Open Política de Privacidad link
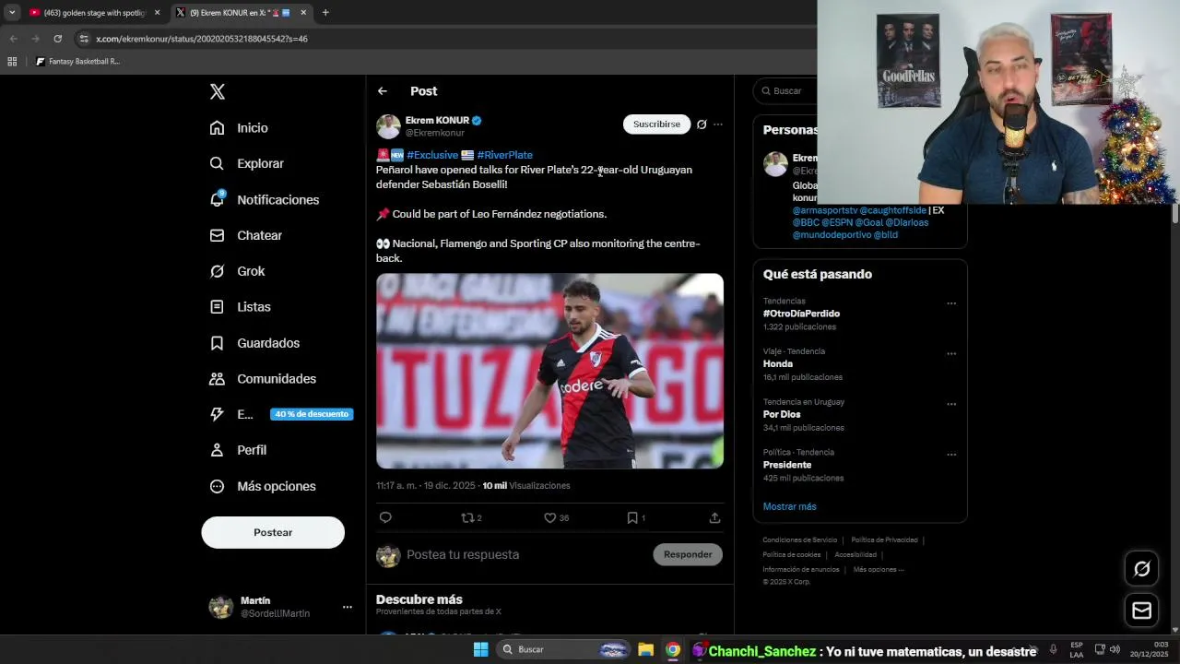 [x=884, y=540]
